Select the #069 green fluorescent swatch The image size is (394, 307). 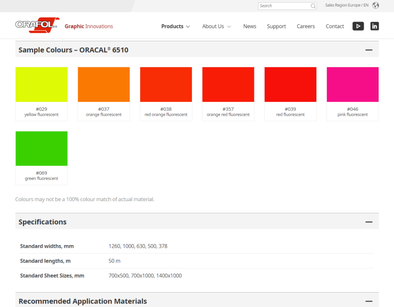(x=42, y=148)
